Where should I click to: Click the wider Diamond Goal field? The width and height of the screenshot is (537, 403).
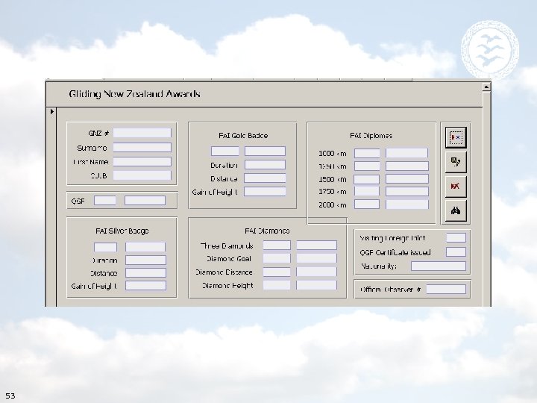316,258
